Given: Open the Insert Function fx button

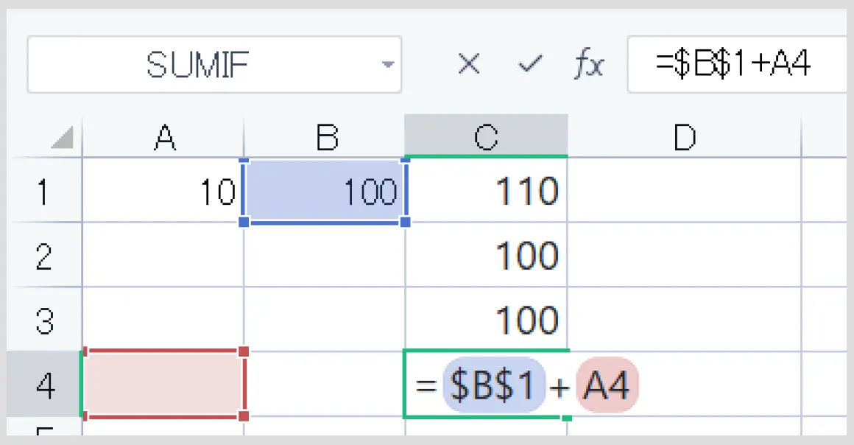Looking at the screenshot, I should point(589,64).
